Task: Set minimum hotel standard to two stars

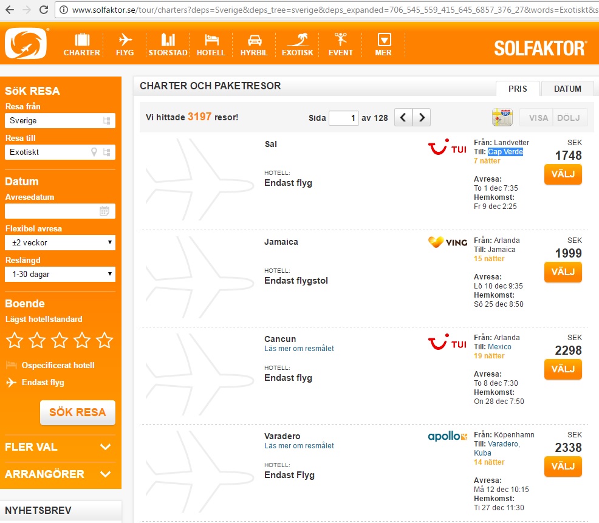Action: coord(37,340)
